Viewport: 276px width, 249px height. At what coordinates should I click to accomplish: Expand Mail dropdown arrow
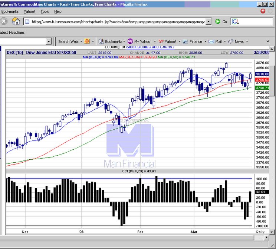225,41
